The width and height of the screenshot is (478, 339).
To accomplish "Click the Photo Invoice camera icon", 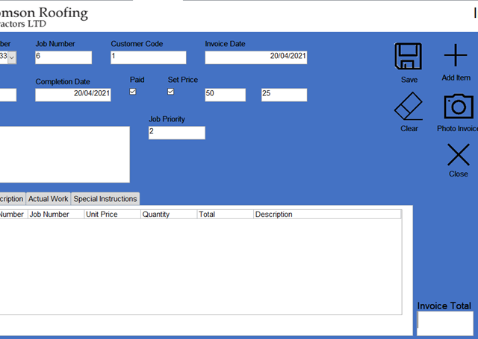I will click(459, 107).
